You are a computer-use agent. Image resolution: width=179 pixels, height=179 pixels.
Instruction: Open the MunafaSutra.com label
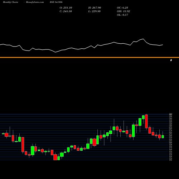pyautogui.click(x=35, y=2)
